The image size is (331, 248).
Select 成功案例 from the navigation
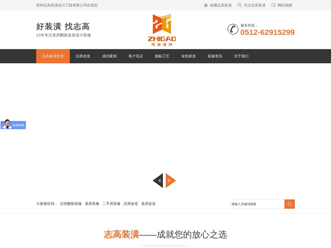[109, 56]
